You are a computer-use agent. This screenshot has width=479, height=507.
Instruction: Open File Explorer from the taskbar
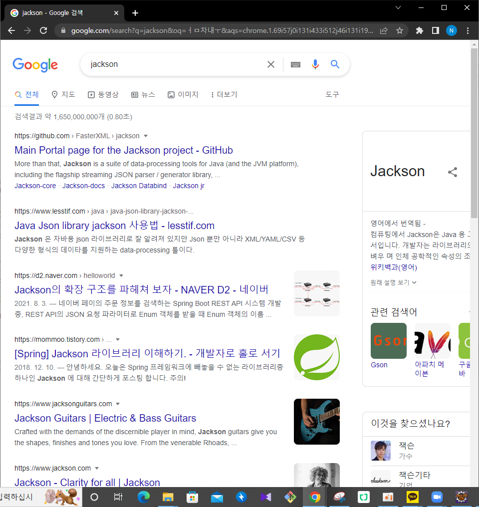(168, 497)
